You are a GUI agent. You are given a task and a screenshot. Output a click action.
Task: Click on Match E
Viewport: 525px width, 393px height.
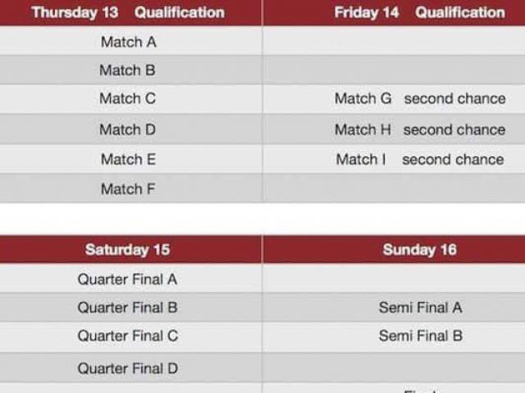click(128, 159)
